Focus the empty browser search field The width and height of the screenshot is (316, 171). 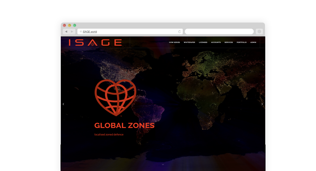(x=219, y=31)
